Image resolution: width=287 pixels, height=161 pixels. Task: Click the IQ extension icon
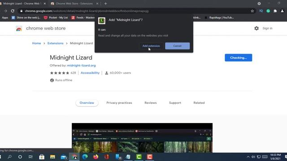261,11
